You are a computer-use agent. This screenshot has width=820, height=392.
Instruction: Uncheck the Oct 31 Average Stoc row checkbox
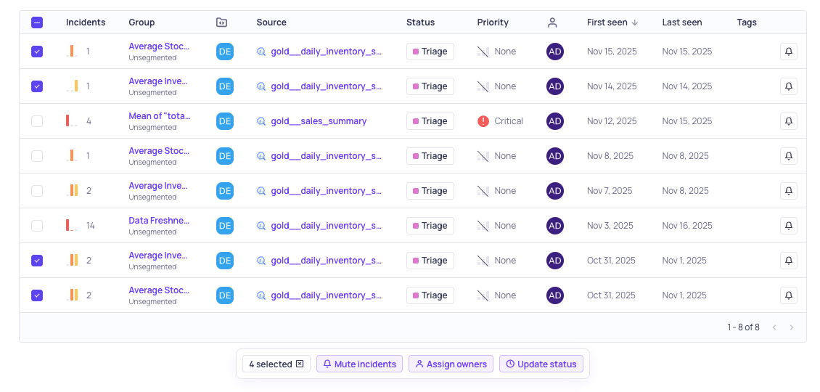coord(37,295)
